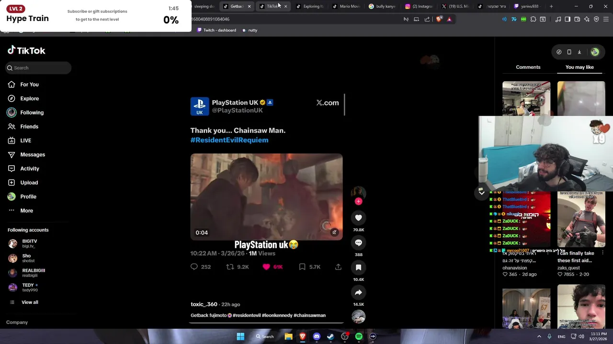613x344 pixels.
Task: Switch to You may like tab
Action: 579,67
